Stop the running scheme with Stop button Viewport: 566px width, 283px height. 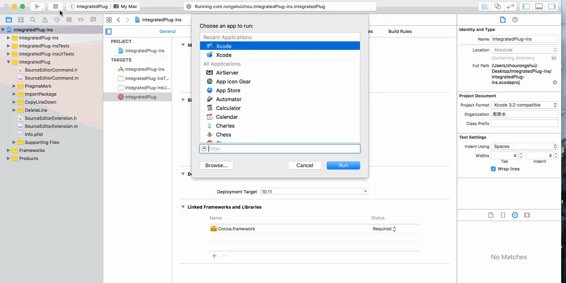[x=56, y=6]
